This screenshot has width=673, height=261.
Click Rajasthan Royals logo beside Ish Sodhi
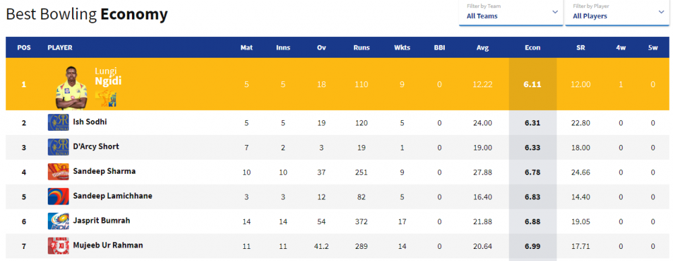coord(58,123)
